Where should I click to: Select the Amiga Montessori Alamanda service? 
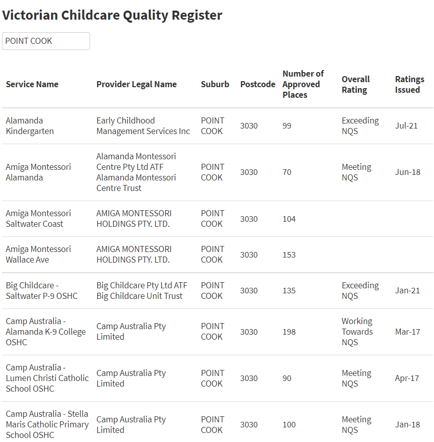38,172
